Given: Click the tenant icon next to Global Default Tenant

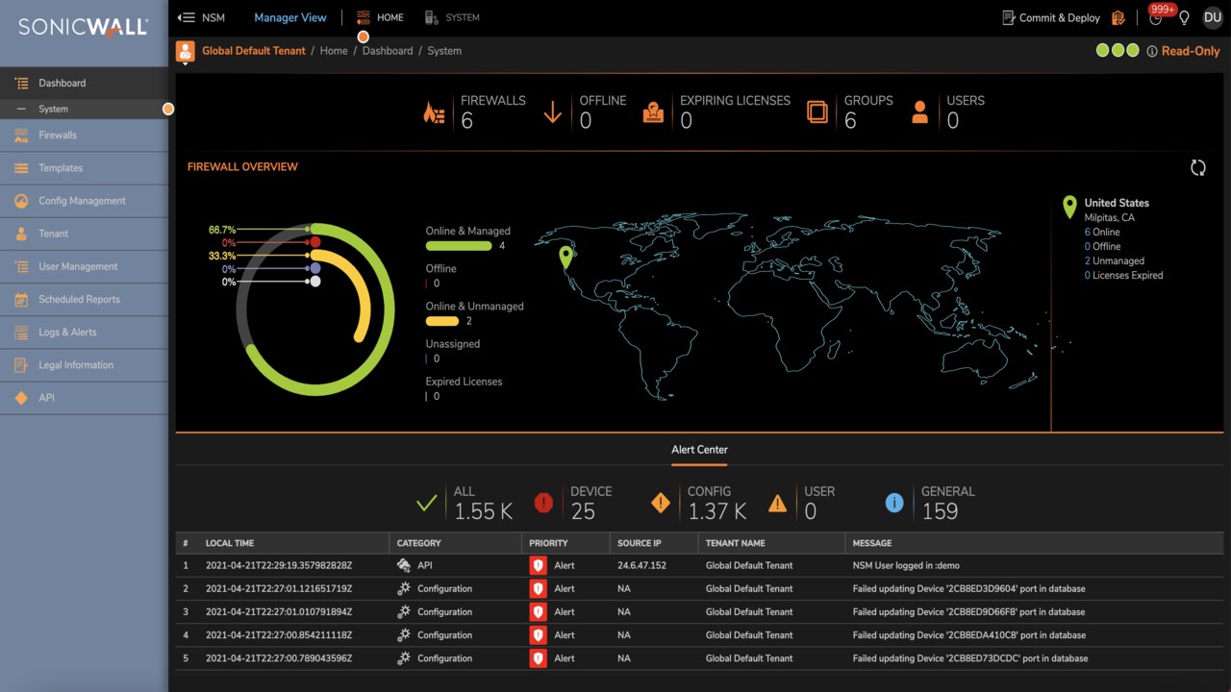Looking at the screenshot, I should (x=186, y=51).
